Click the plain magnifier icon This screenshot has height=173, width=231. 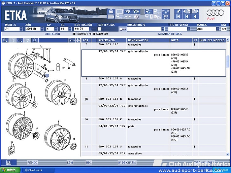coord(35,40)
